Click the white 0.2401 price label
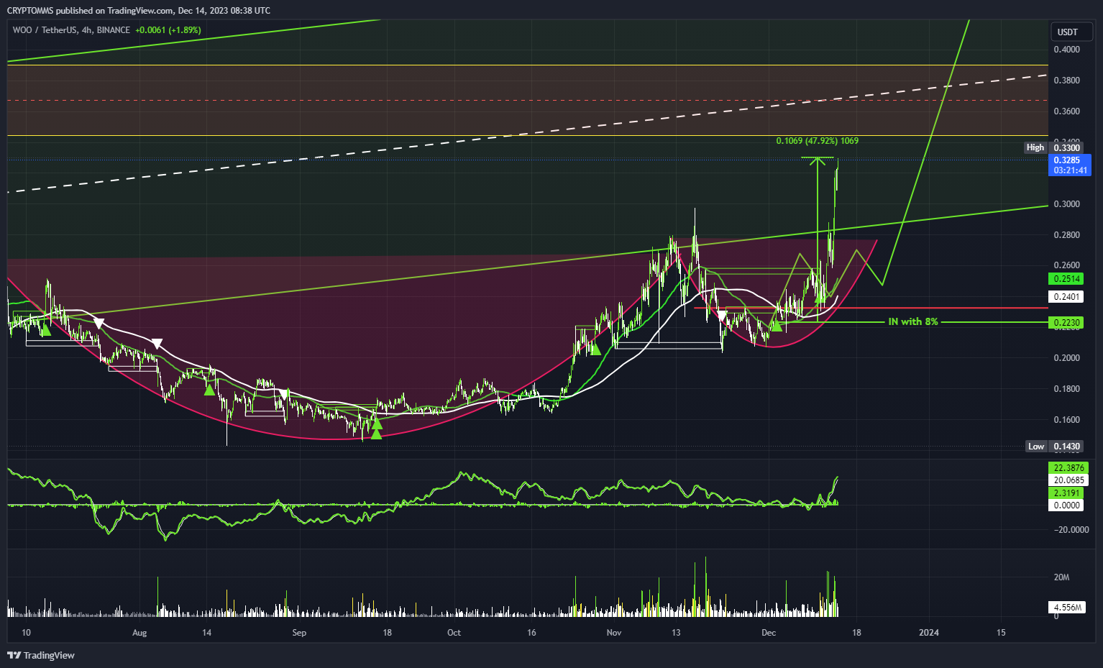 [1066, 297]
